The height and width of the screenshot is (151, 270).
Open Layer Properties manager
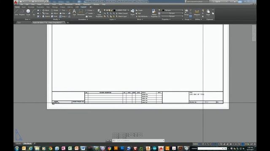pyautogui.click(x=99, y=13)
